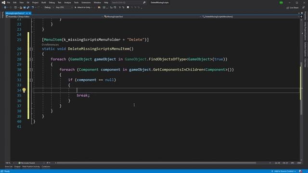308x173 pixels.
Task: Open the Web Publish Activity tab
Action: [x=31, y=167]
